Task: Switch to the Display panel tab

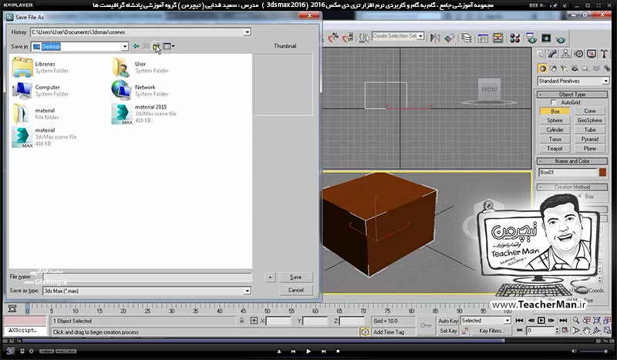Action: [592, 53]
